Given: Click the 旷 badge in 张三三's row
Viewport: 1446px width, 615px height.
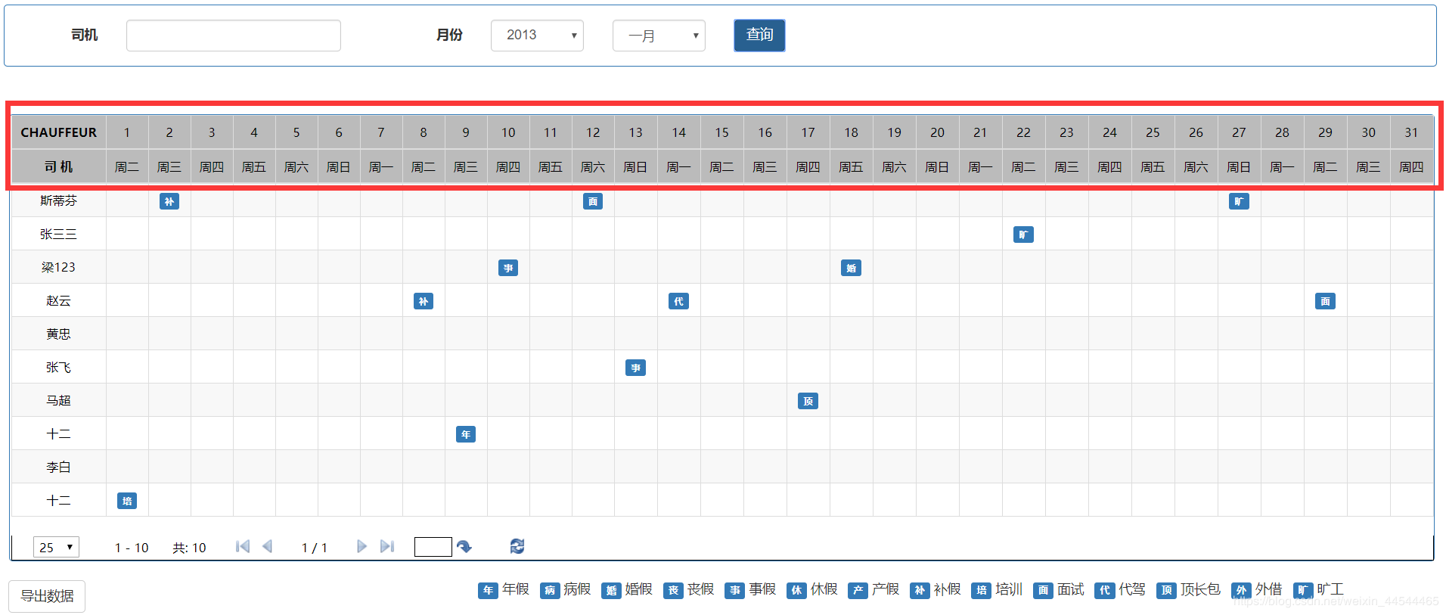Looking at the screenshot, I should pyautogui.click(x=1023, y=235).
